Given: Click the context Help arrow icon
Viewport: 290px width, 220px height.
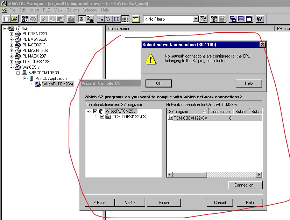Looking at the screenshot, I should (260, 19).
